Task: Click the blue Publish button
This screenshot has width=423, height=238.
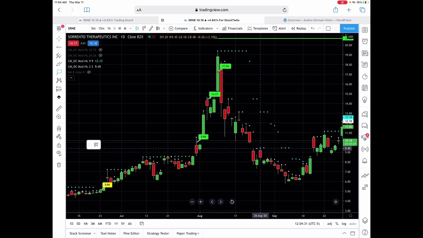Action: pos(349,28)
